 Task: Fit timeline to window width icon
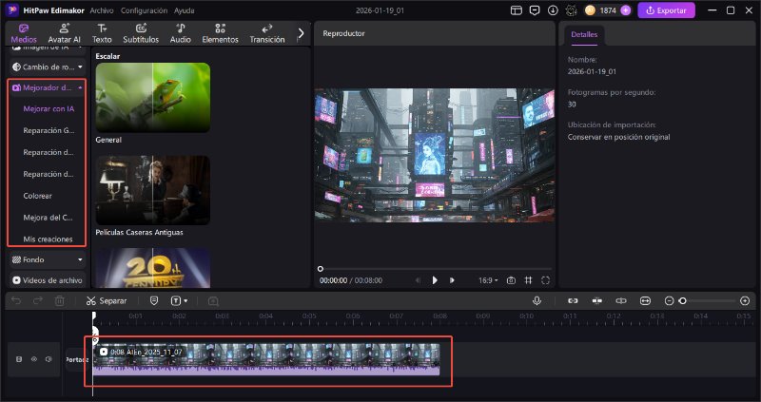click(x=645, y=301)
